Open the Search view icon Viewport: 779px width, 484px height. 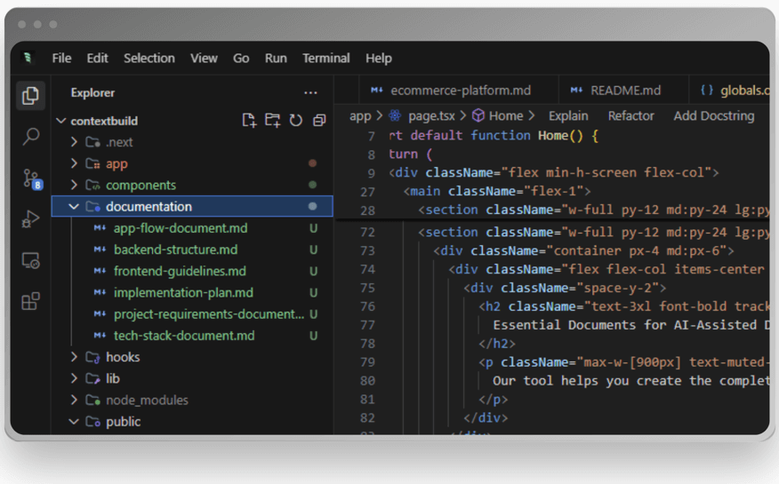point(31,137)
